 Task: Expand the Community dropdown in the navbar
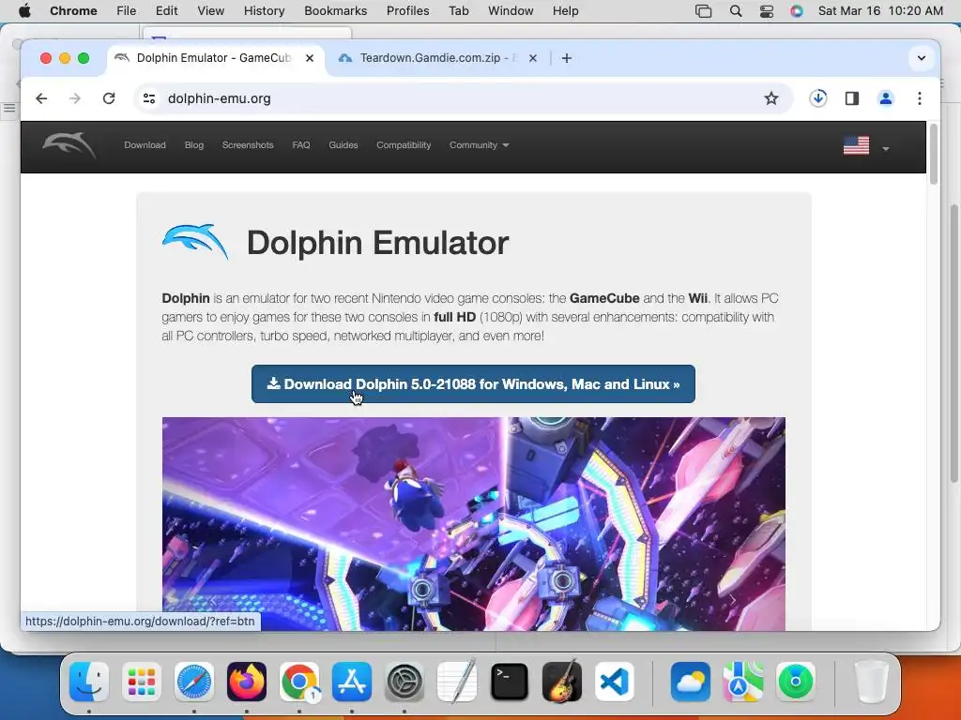click(480, 145)
